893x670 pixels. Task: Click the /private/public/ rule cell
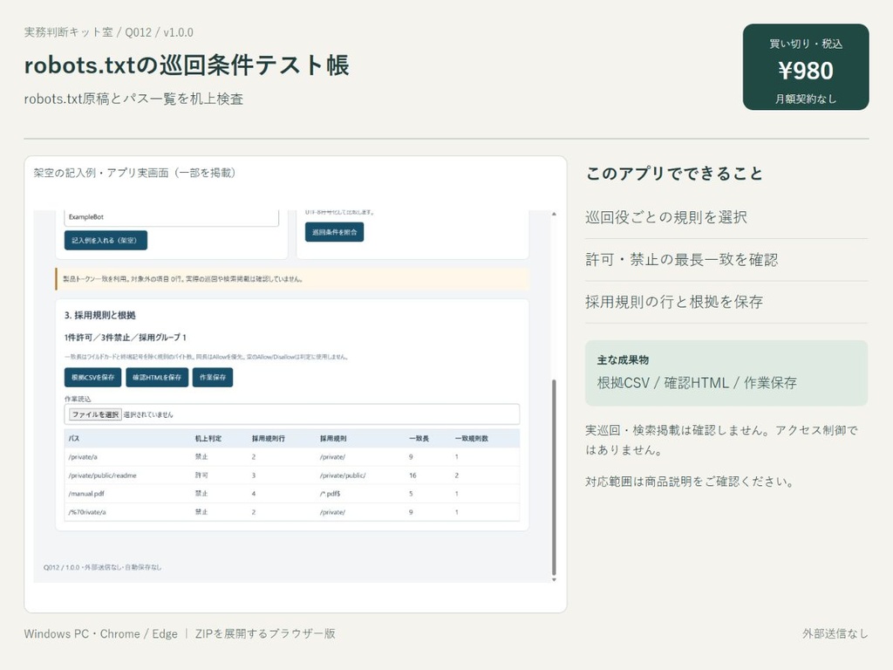point(343,475)
